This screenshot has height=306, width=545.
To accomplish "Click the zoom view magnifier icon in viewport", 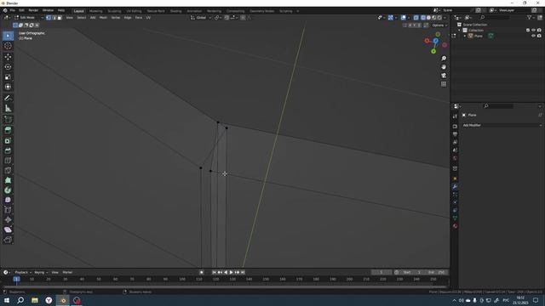I will (x=444, y=59).
